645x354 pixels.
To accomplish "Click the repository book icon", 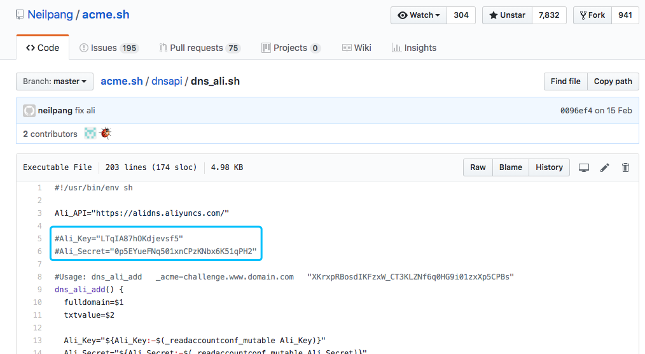I will [20, 15].
